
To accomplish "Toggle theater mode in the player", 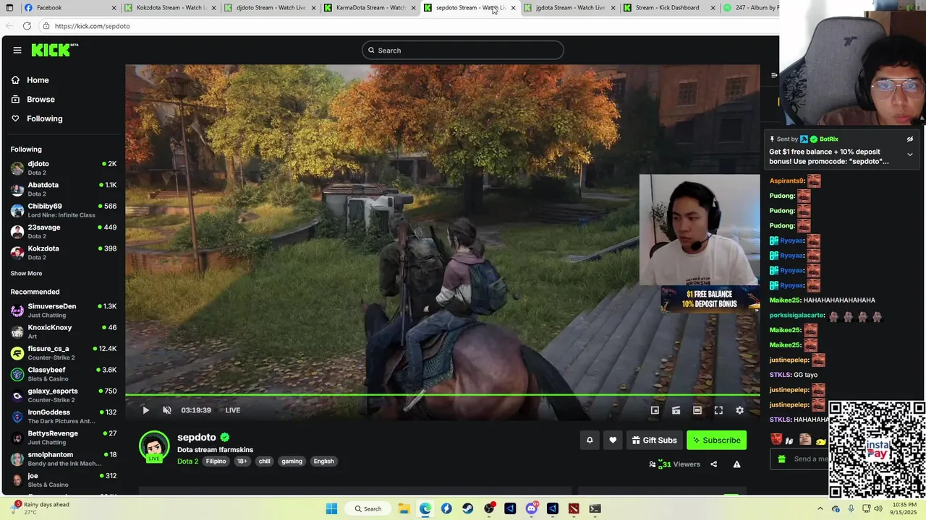I will click(x=697, y=410).
